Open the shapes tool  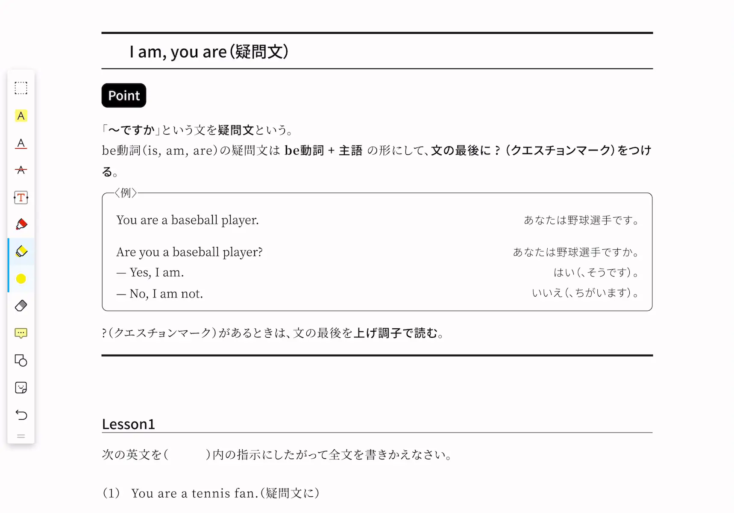(21, 360)
